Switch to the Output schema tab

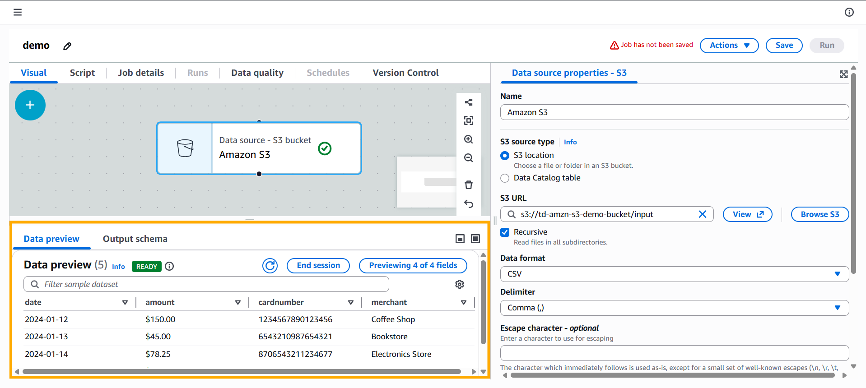(135, 239)
